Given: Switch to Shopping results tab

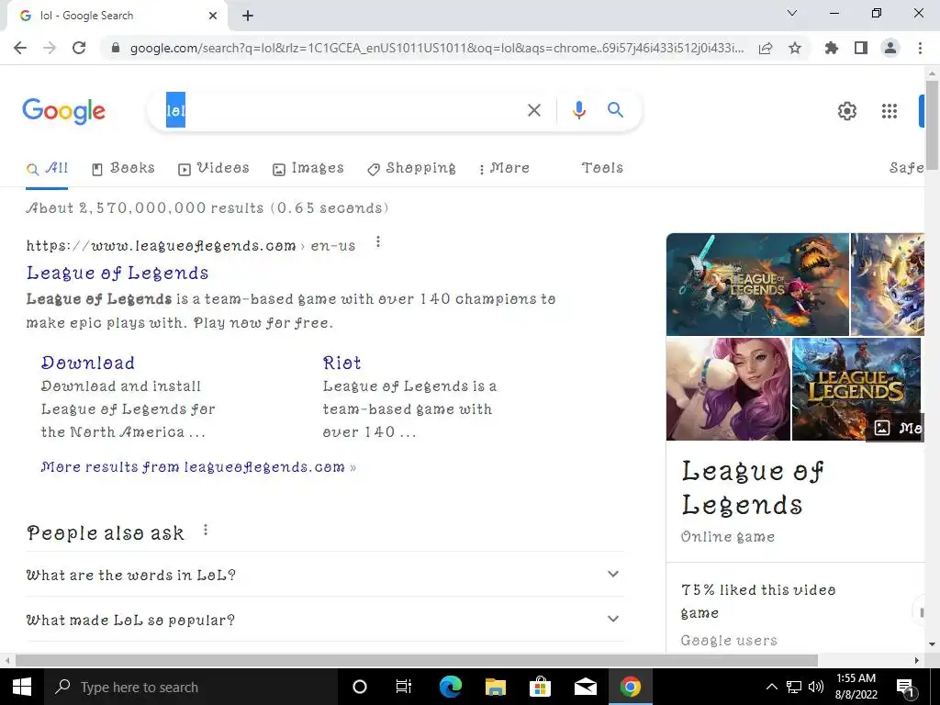Looking at the screenshot, I should 412,169.
